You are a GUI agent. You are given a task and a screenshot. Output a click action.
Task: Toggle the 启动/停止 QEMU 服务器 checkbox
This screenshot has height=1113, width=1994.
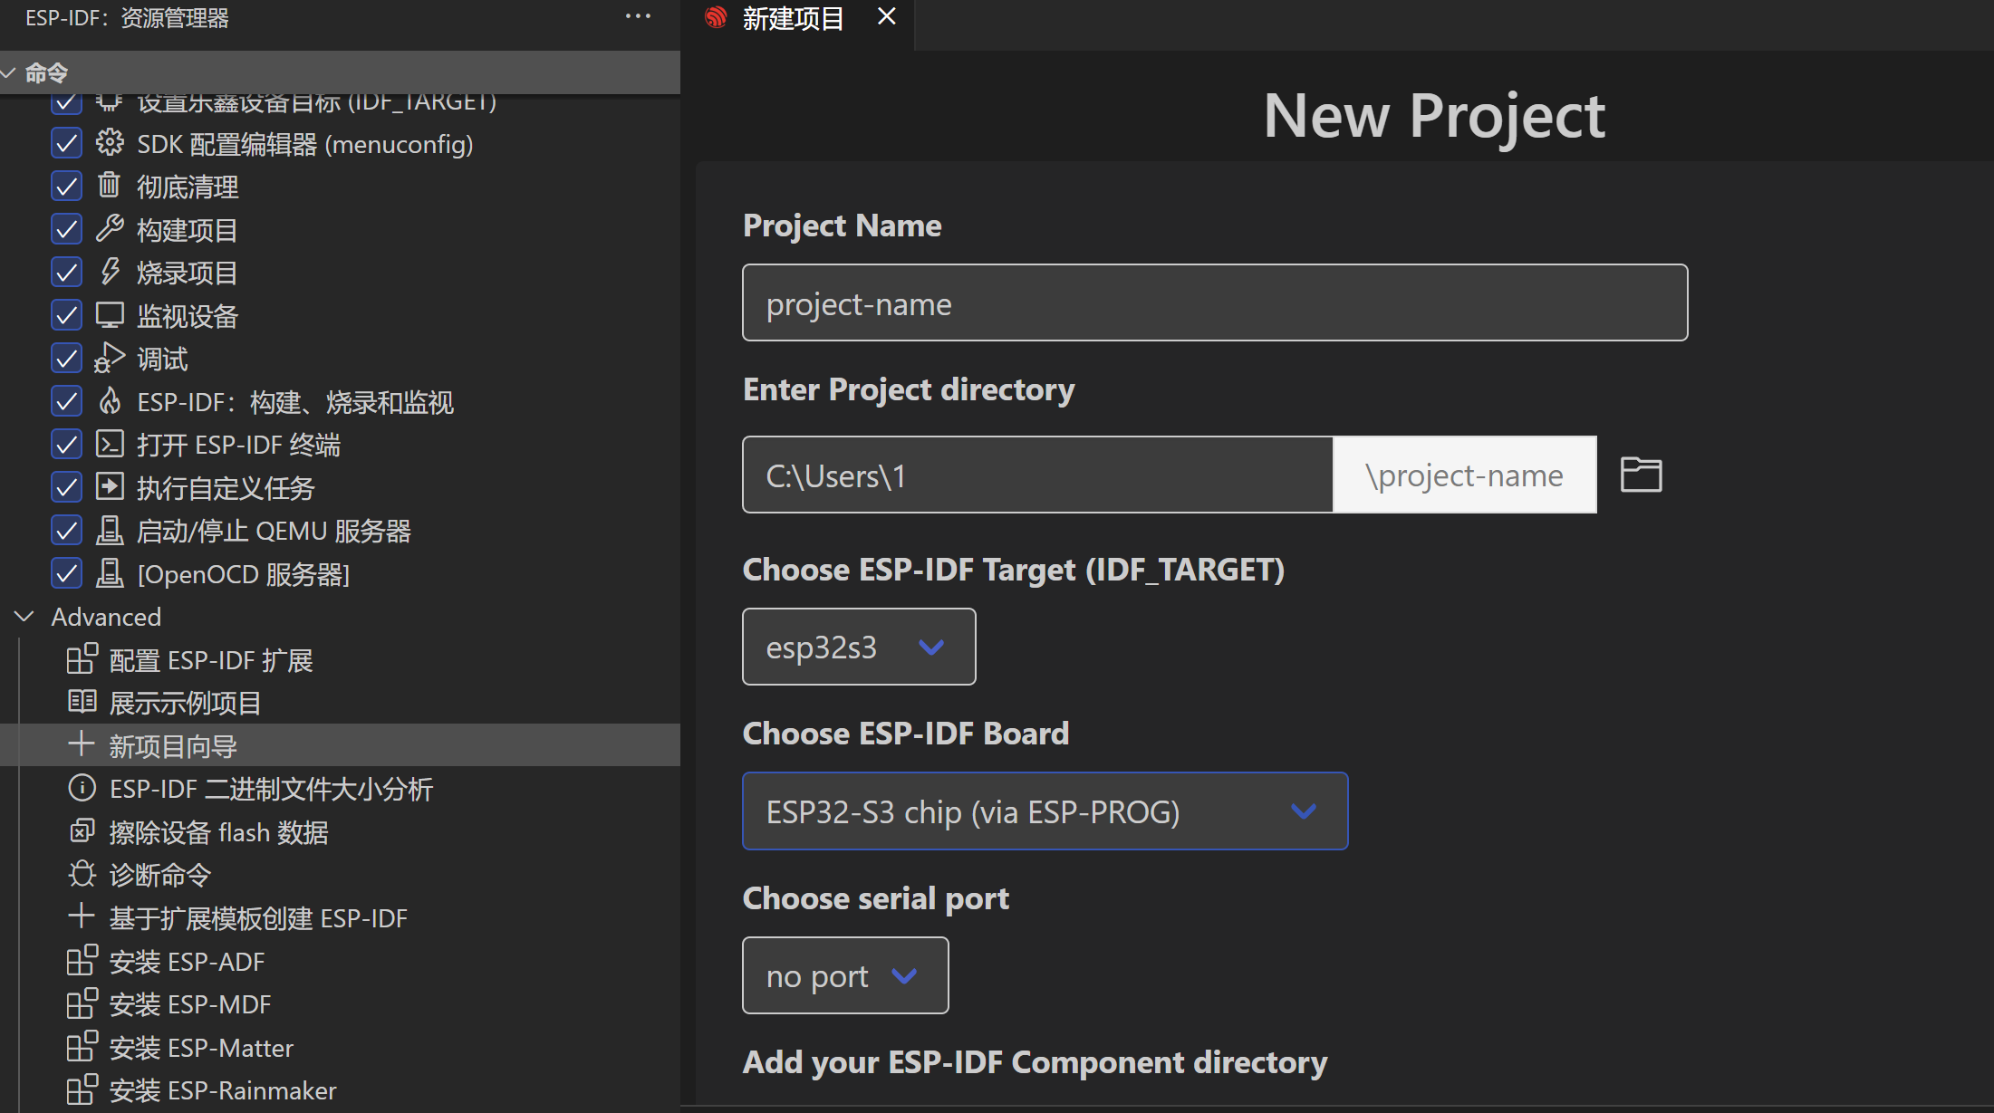point(66,530)
